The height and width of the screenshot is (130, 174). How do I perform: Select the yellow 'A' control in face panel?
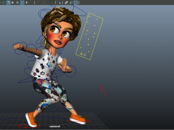(81, 54)
